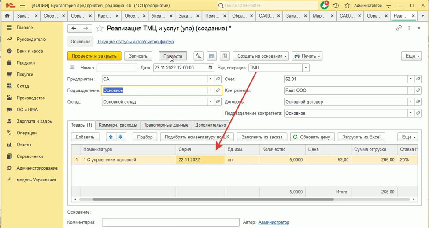
Task: Open the home page tab icon
Action: [7, 16]
